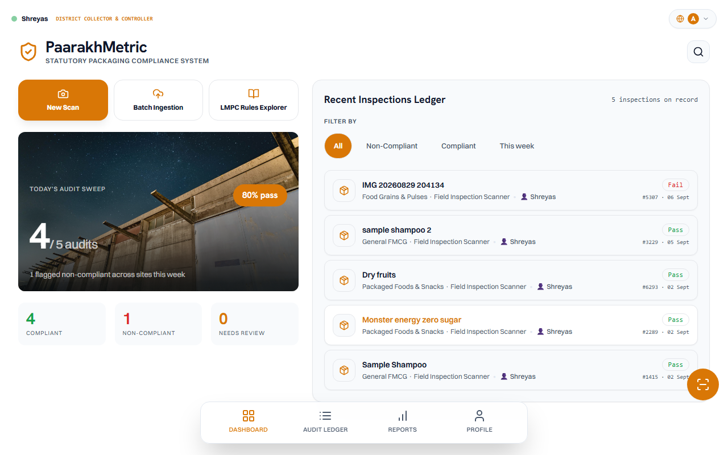
Task: Start a New Scan
Action: click(63, 100)
